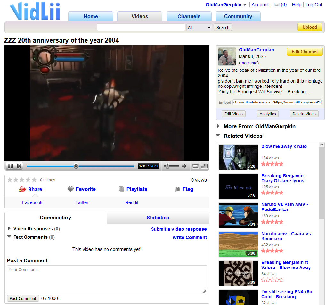This screenshot has width=326, height=305.
Task: Click Submit a video response link
Action: point(179,229)
